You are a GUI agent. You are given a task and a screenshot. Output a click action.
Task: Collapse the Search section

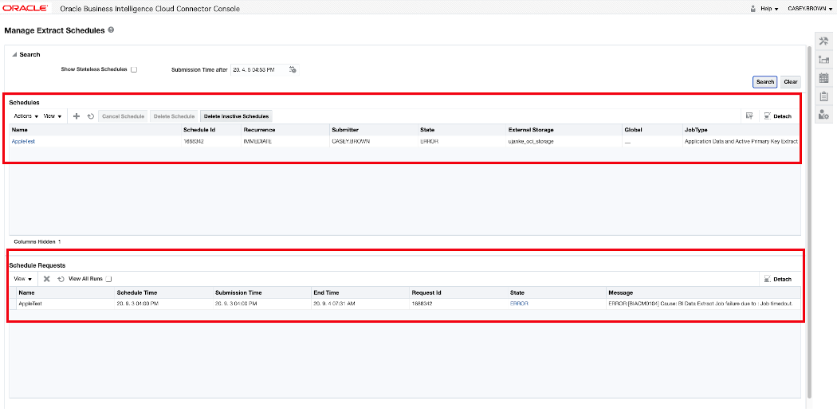click(14, 55)
